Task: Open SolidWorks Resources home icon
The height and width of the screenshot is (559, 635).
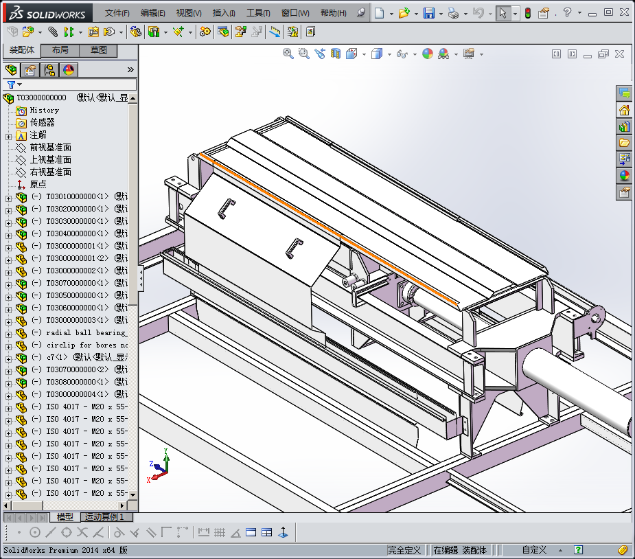Action: (624, 110)
